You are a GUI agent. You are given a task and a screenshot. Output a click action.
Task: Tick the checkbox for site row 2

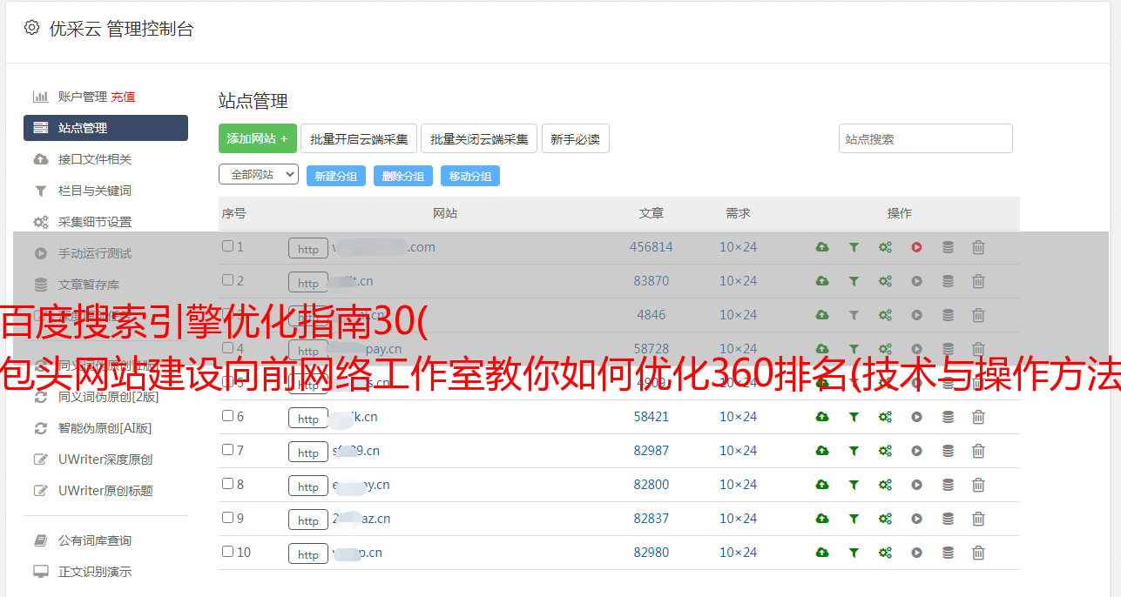click(x=227, y=280)
